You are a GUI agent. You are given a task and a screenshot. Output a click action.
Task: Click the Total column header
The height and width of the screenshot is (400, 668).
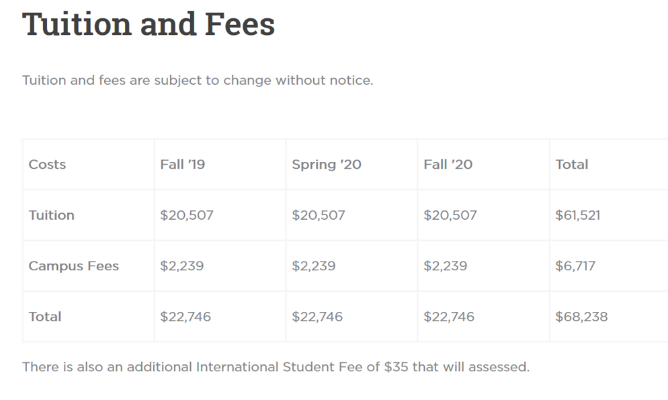(572, 165)
